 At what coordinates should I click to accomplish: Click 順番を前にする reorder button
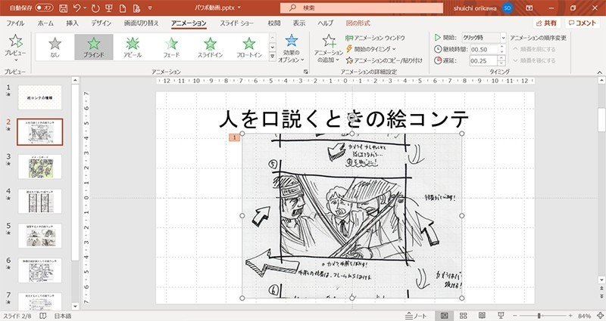pyautogui.click(x=535, y=49)
